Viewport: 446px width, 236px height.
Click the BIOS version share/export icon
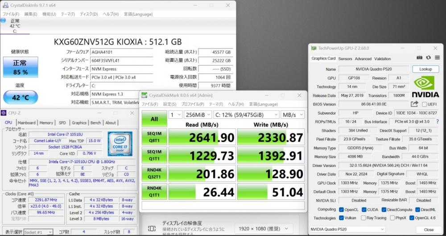(x=415, y=104)
